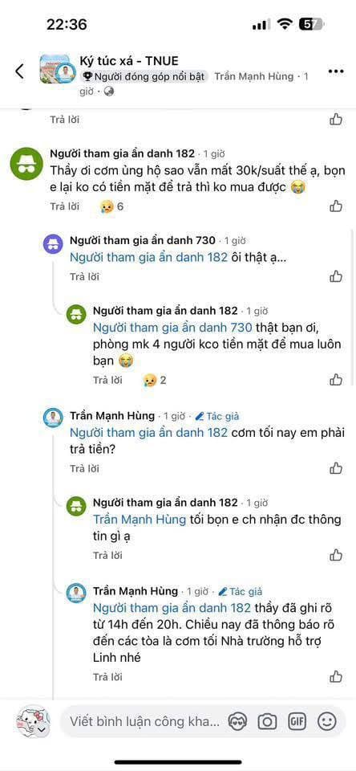Focus the "Viết bình luận công kha..." field
The image size is (356, 771).
pyautogui.click(x=145, y=722)
